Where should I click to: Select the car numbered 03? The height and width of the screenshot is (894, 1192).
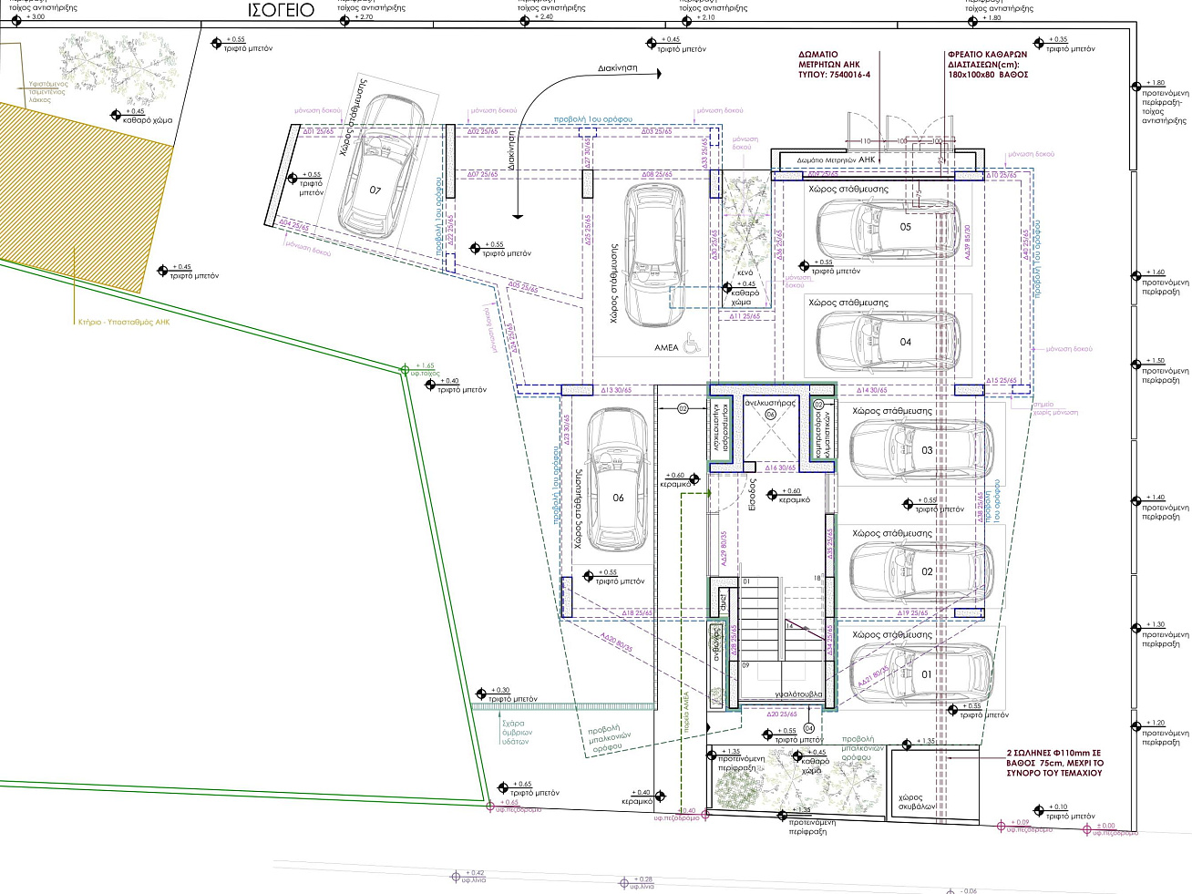[x=920, y=449]
